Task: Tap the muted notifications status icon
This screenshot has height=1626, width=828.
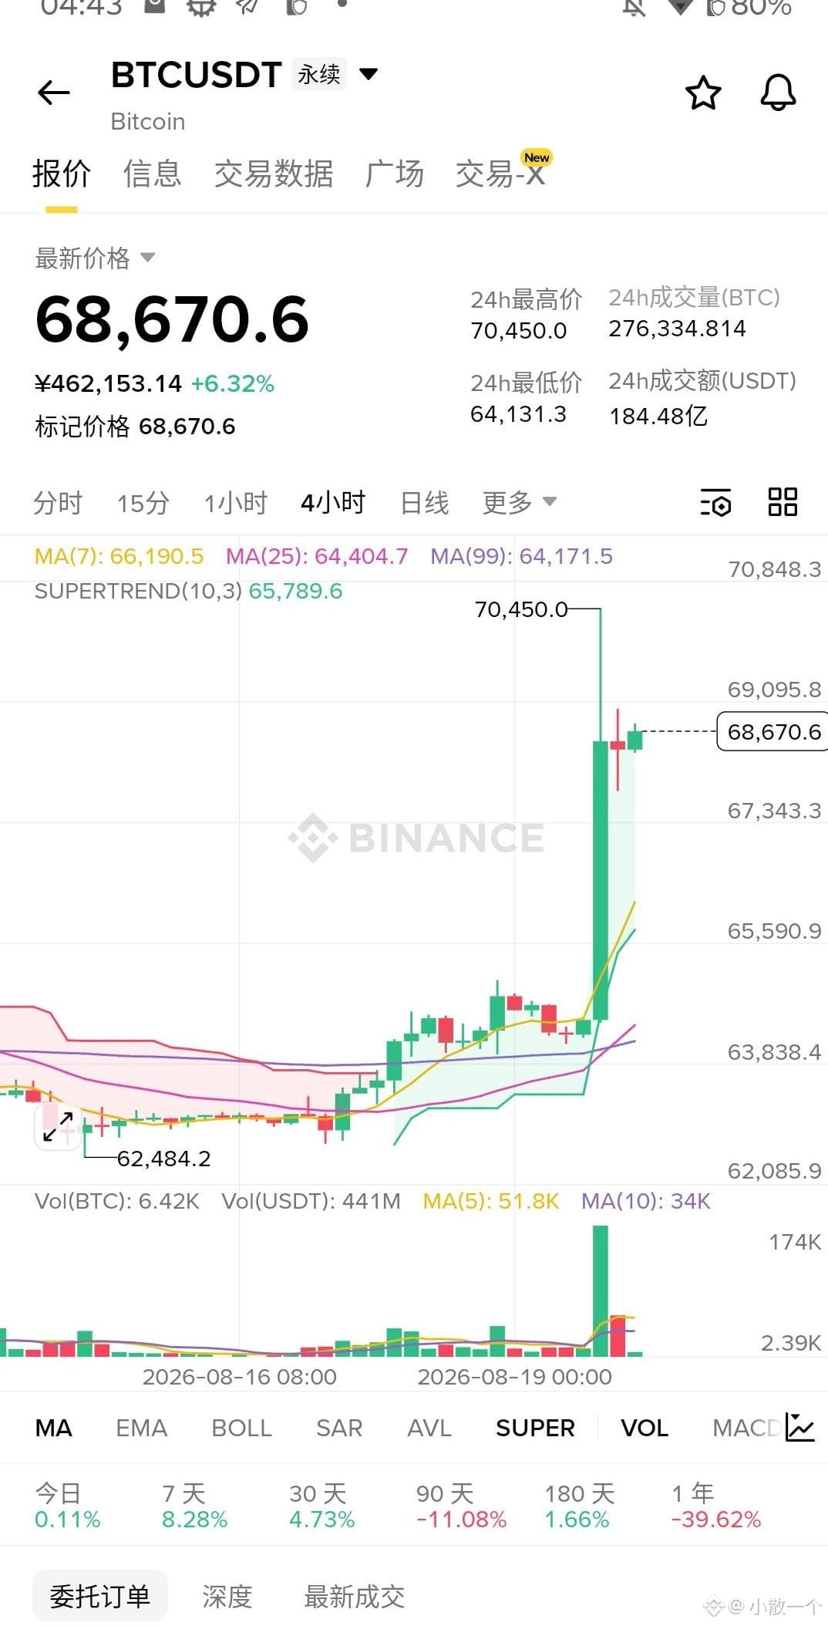Action: [x=634, y=8]
